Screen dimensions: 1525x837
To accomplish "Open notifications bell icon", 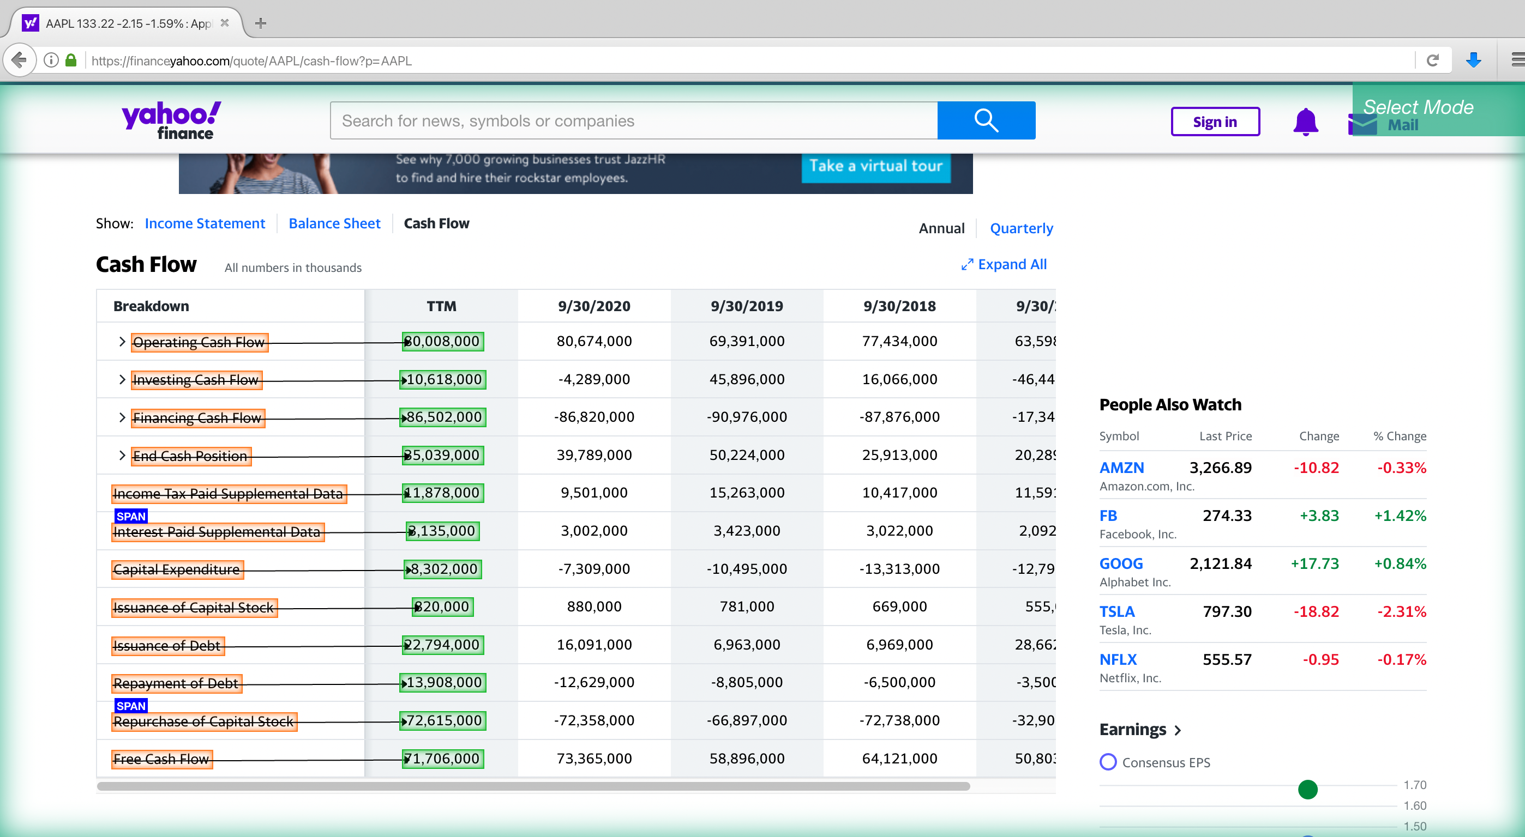I will 1305,123.
